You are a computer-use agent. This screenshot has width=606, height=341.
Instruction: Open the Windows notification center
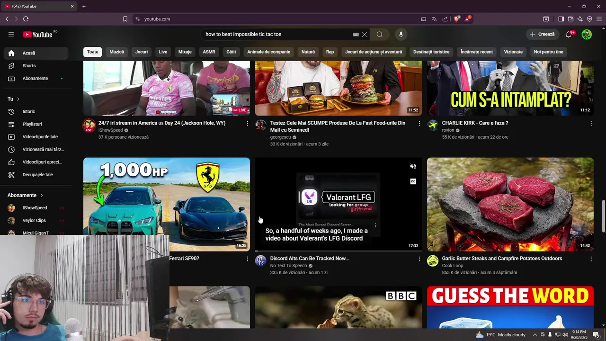tap(597, 335)
